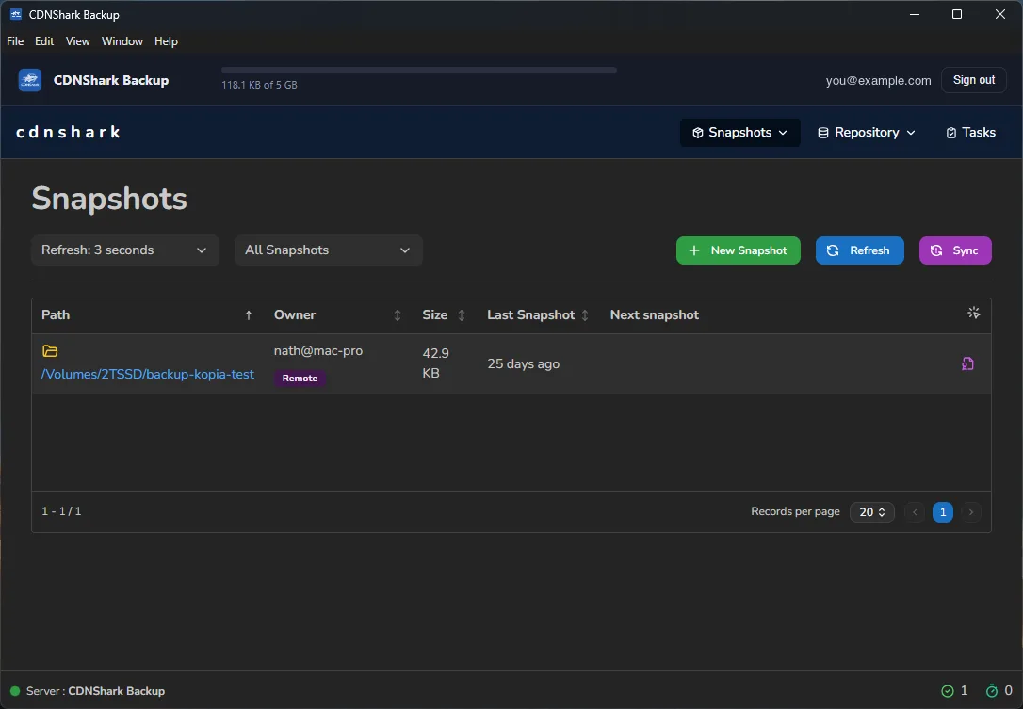
Task: Click the Server : CDNShark Backup status text
Action: click(95, 691)
